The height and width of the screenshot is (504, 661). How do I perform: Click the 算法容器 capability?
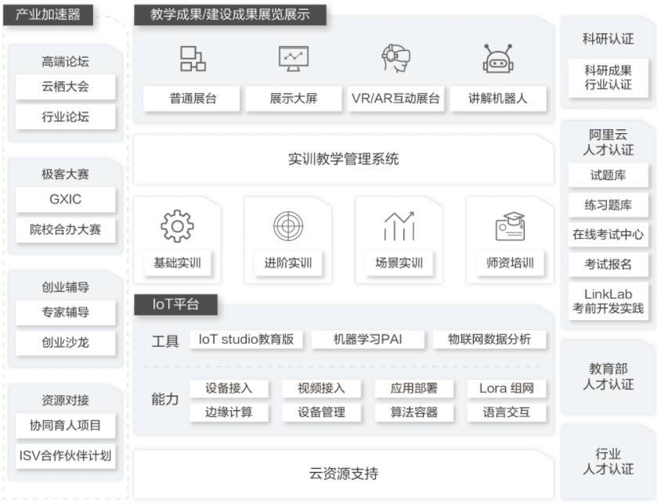[x=414, y=412]
